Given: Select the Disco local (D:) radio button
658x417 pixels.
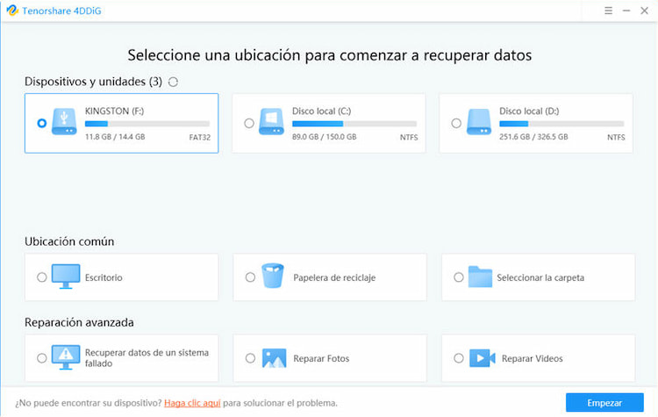Looking at the screenshot, I should [x=456, y=123].
